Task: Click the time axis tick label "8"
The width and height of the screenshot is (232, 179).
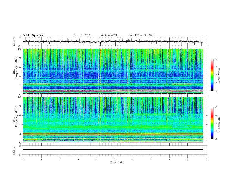Action: click(x=169, y=159)
